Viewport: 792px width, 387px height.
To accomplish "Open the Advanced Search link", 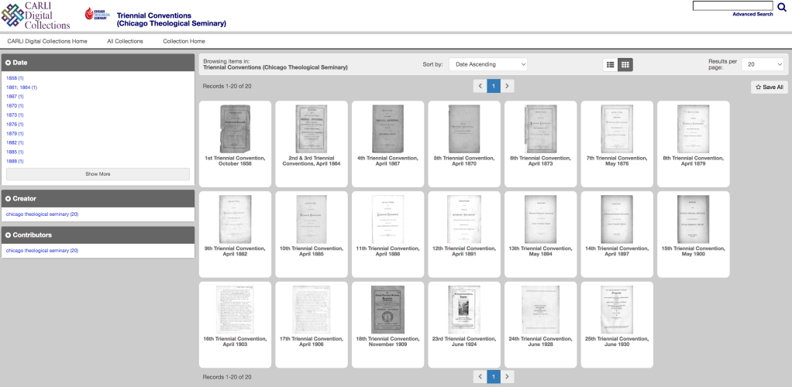I will (x=752, y=14).
